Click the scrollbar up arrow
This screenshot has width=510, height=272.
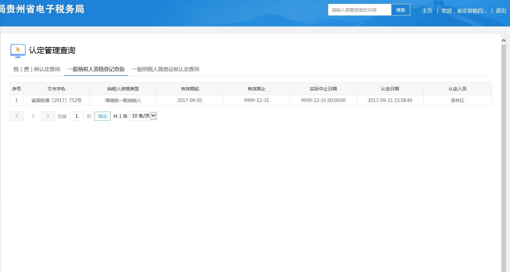coord(504,41)
